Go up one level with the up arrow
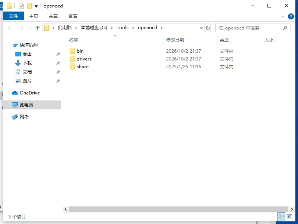This screenshot has width=298, height=224. point(38,28)
